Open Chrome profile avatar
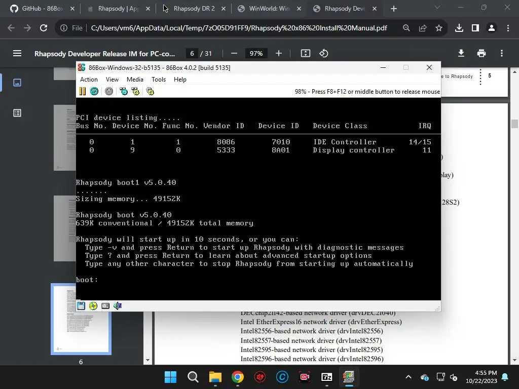Viewport: 519px width, 389px height. pyautogui.click(x=492, y=28)
